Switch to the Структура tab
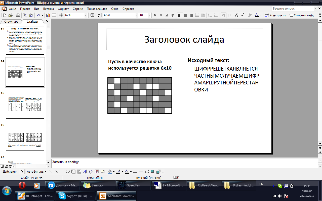The width and height of the screenshot is (322, 201). [x=11, y=22]
